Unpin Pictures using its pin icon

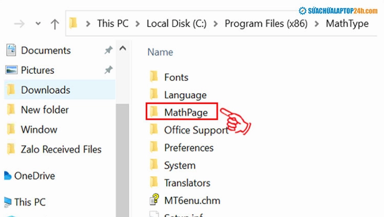108,70
